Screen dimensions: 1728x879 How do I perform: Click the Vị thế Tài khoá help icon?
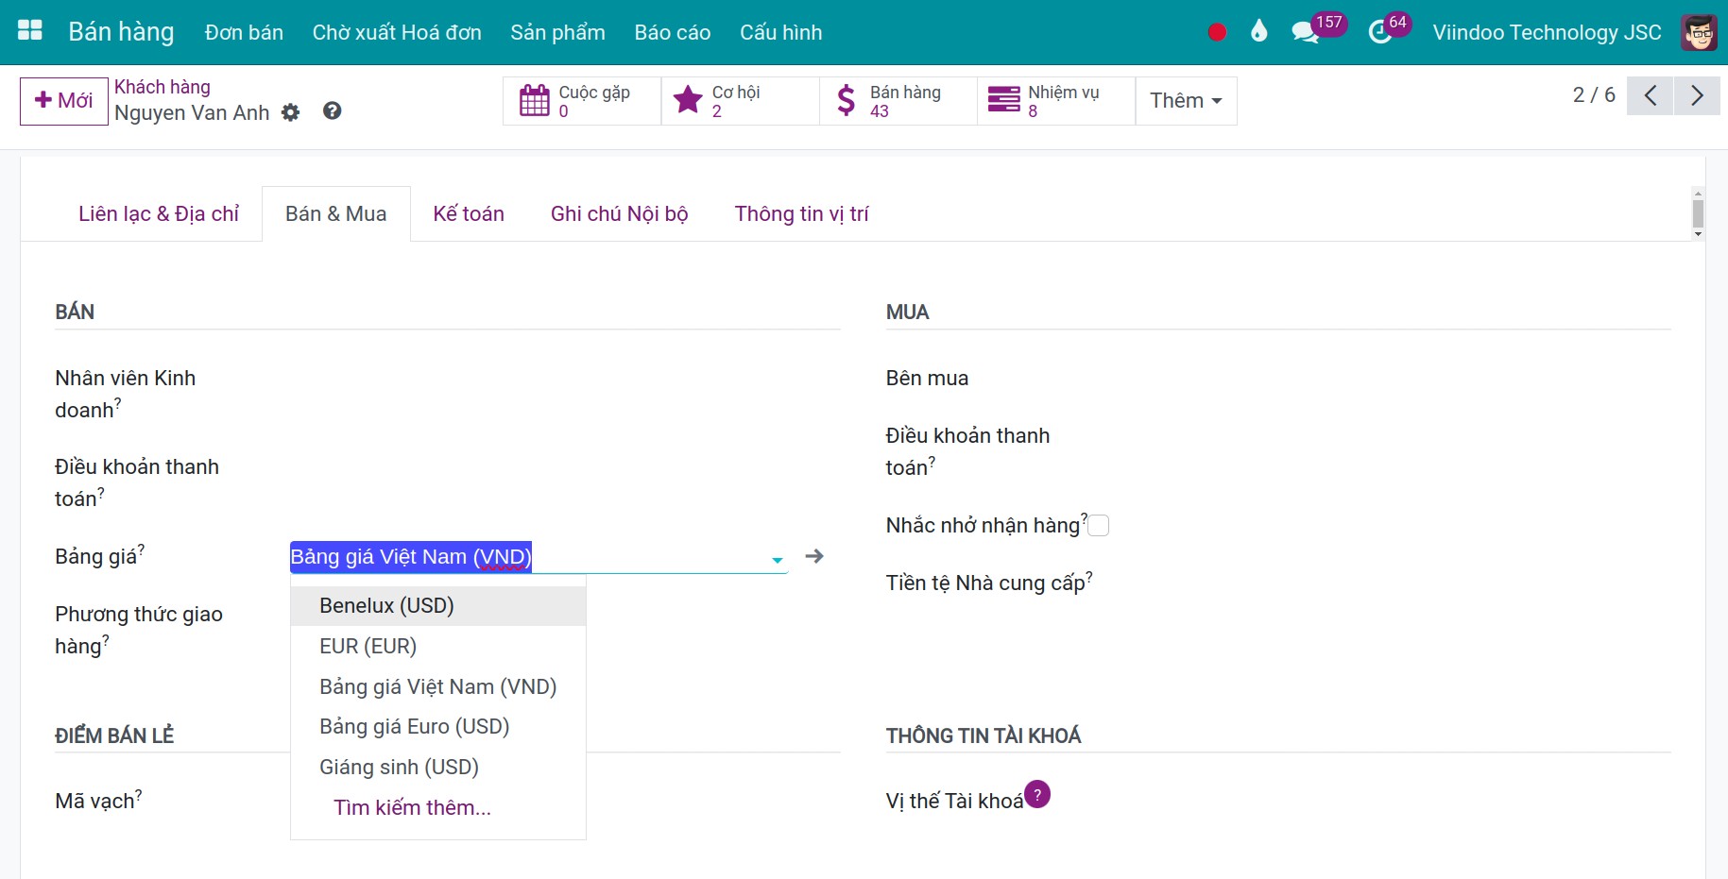coord(1036,794)
